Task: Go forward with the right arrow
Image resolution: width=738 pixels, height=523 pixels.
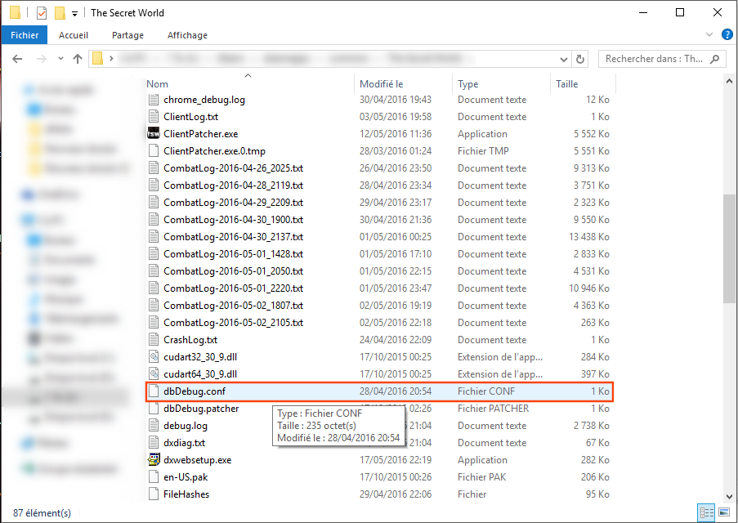Action: click(42, 59)
